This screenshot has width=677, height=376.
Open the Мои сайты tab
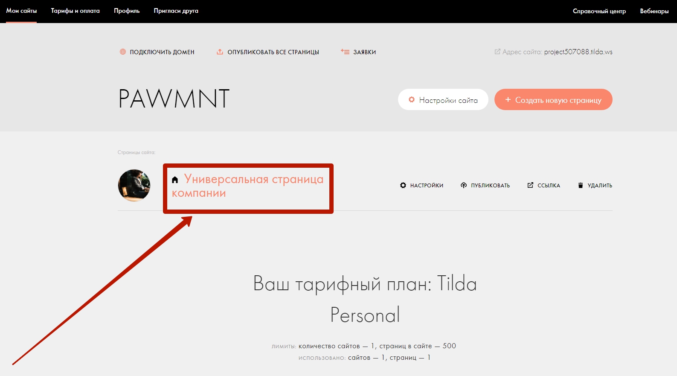coord(21,11)
